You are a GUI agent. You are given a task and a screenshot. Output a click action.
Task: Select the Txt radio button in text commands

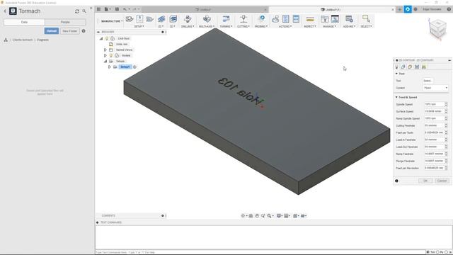pos(428,252)
